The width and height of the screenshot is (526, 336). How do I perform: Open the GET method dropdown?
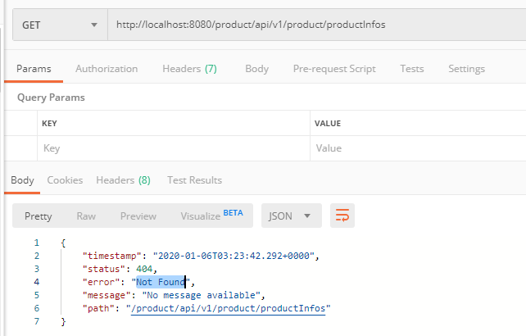click(60, 25)
